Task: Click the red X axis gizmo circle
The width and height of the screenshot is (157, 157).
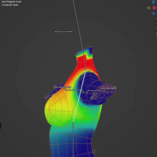Action: point(154,8)
